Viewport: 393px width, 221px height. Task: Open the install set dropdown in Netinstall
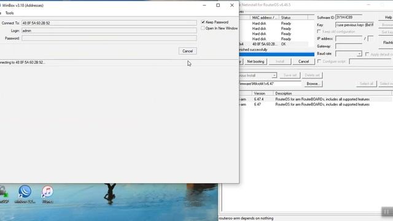274,76
